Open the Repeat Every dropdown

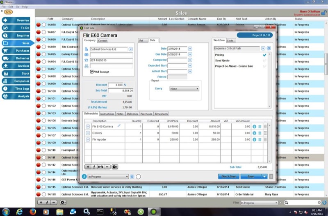pyautogui.click(x=184, y=89)
